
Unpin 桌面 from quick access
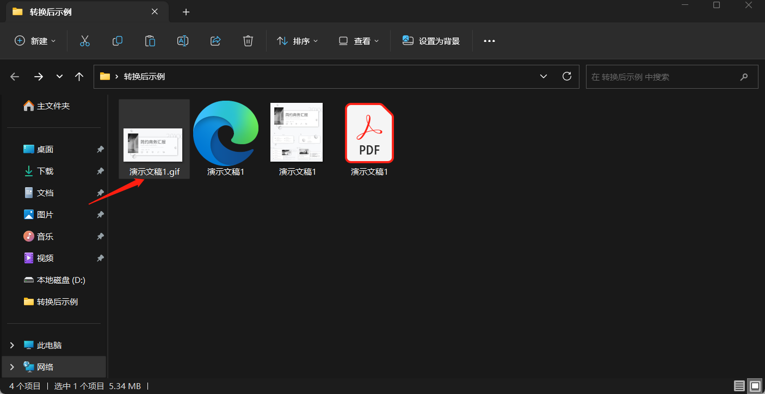click(x=100, y=149)
